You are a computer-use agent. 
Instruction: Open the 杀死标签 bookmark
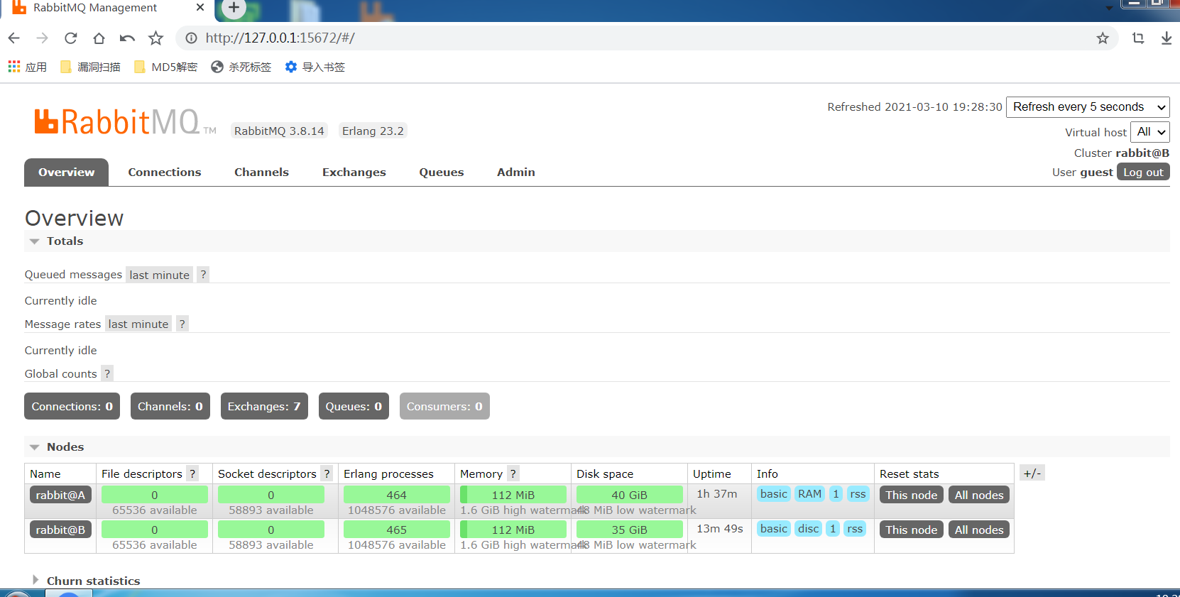point(241,67)
